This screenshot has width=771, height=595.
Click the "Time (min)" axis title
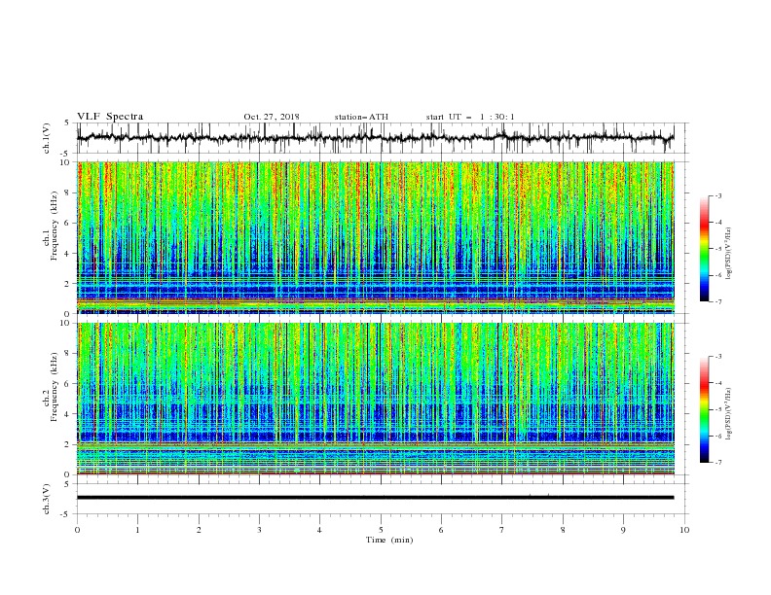389,540
